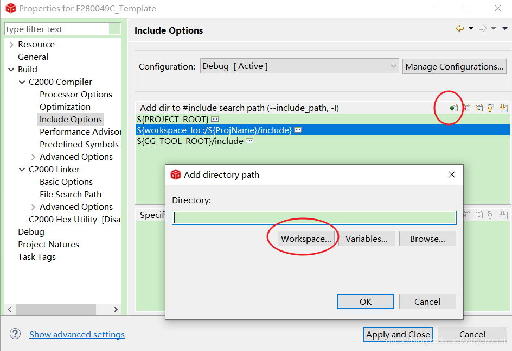
Task: Click the Delete include path icon
Action: [466, 108]
